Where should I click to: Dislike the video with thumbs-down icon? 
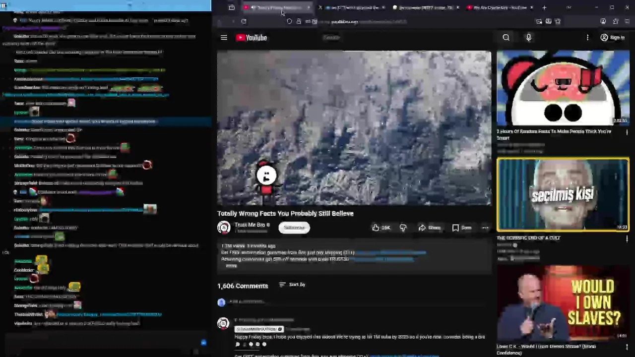[x=403, y=228]
